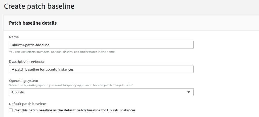259x117 pixels.
Task: Click the 'Patch baseline details' section header
Action: (33, 23)
